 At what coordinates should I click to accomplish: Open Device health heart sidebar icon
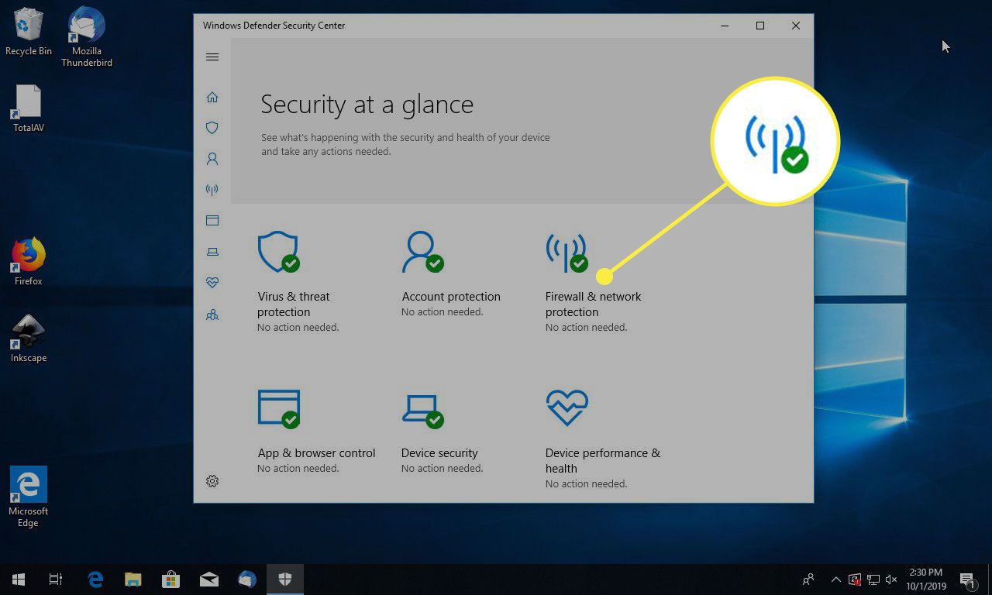212,283
